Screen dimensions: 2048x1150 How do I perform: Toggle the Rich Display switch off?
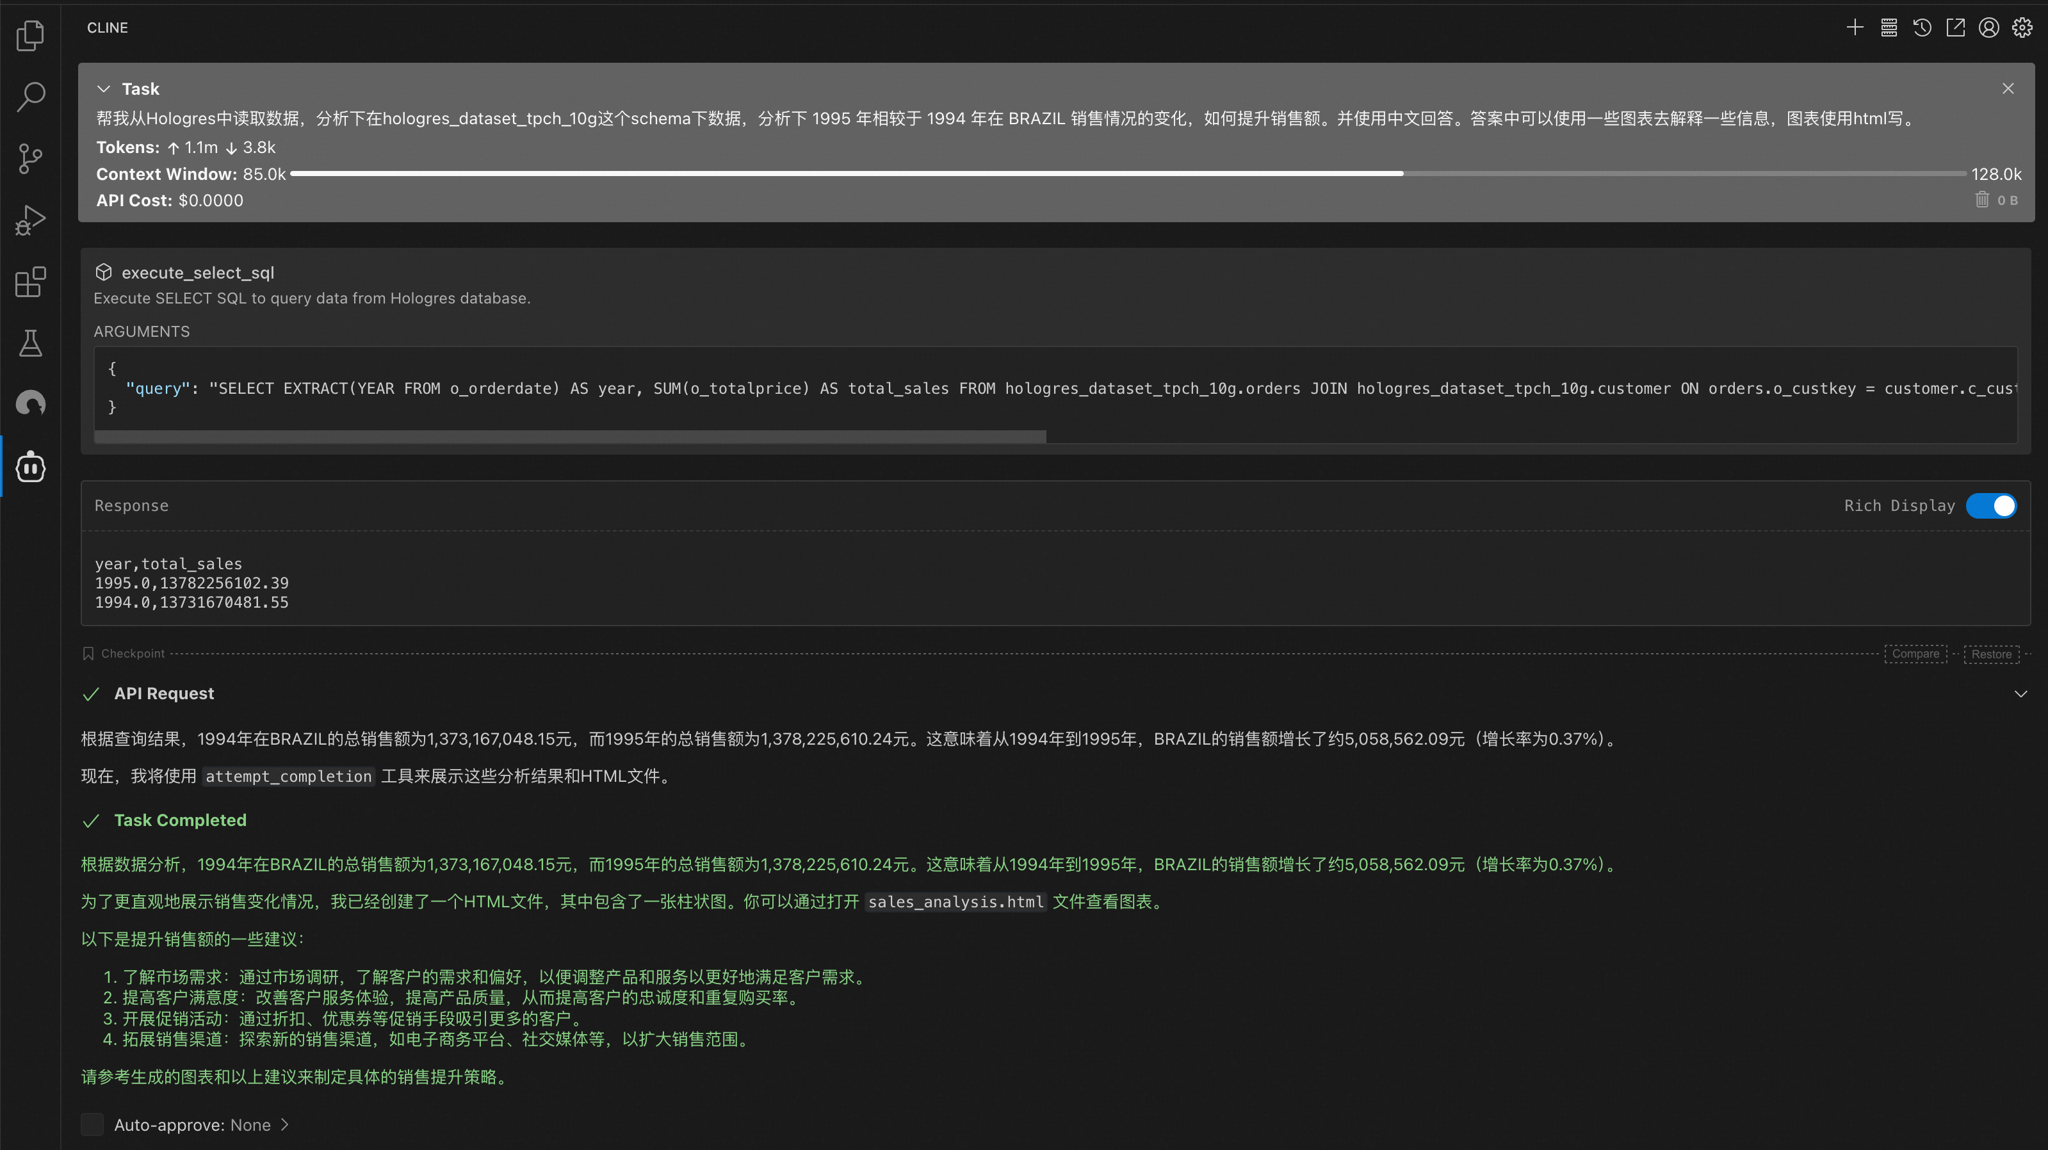pyautogui.click(x=1991, y=505)
